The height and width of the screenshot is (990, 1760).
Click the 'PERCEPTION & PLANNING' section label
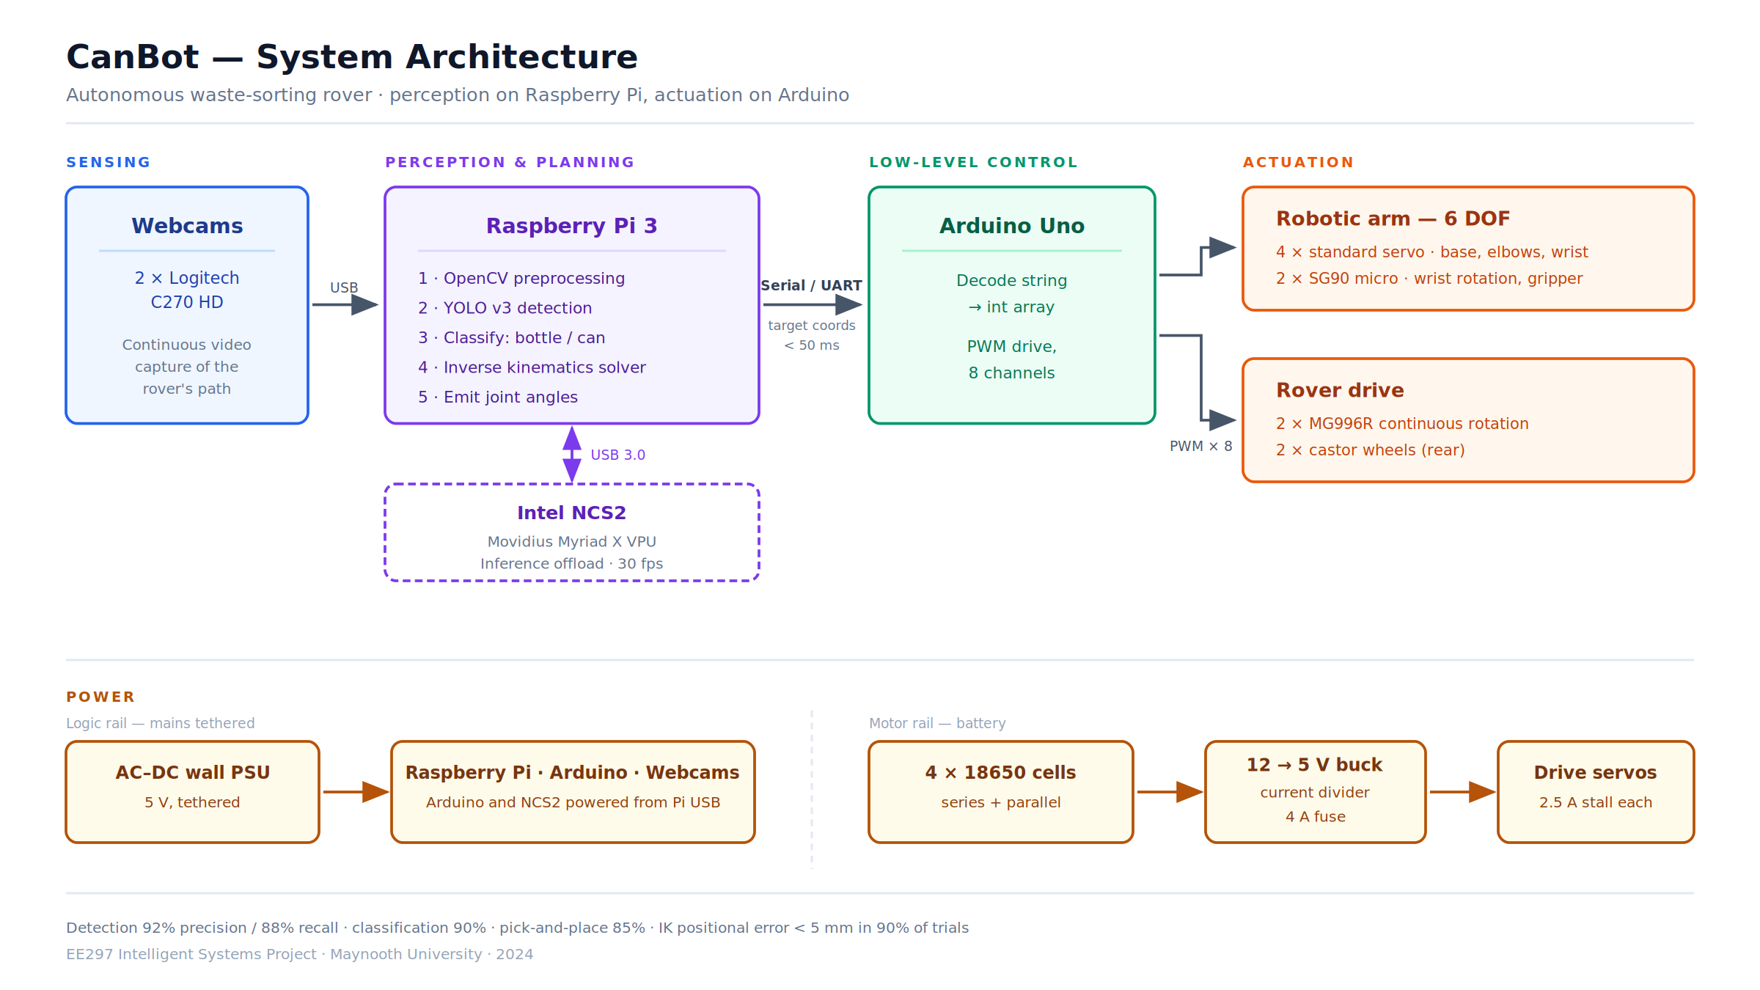510,162
